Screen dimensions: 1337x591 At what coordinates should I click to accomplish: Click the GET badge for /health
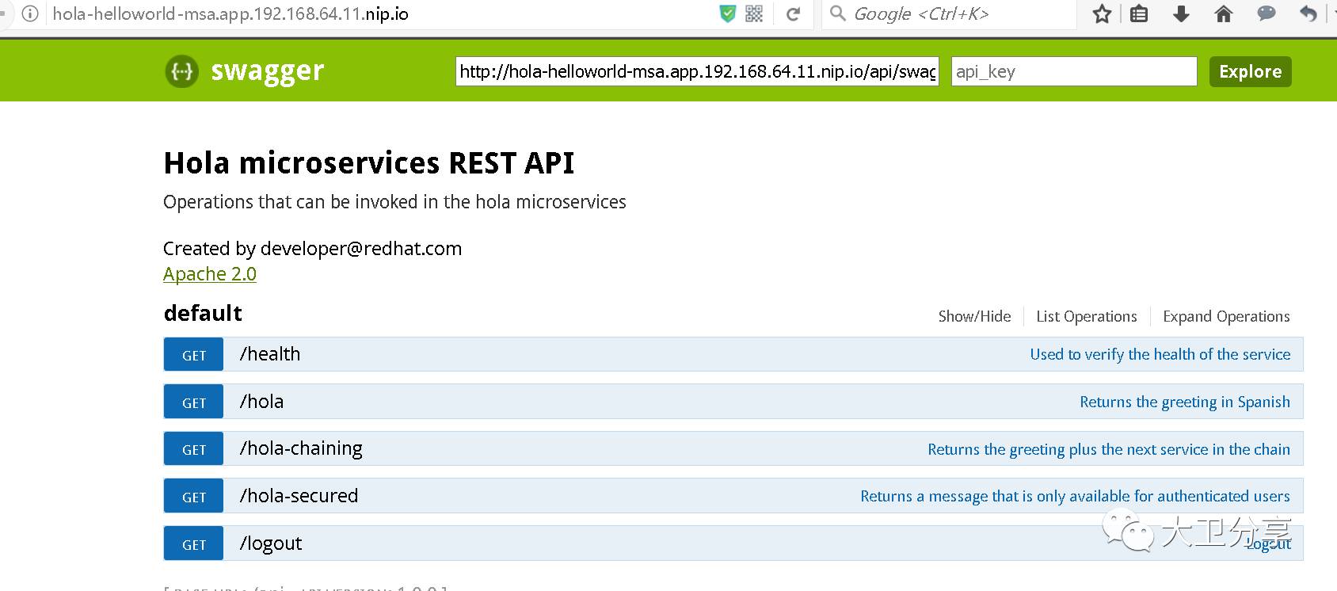click(x=194, y=355)
